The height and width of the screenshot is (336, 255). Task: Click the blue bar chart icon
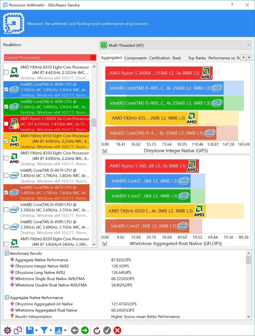(58, 330)
